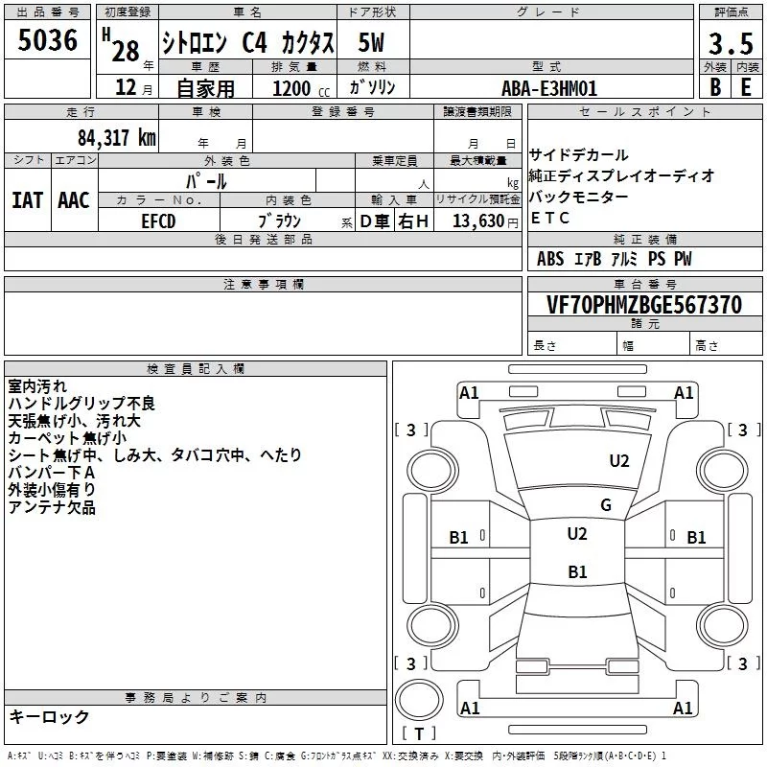Click chassis number VF70PHMZBGE567370

(x=643, y=305)
